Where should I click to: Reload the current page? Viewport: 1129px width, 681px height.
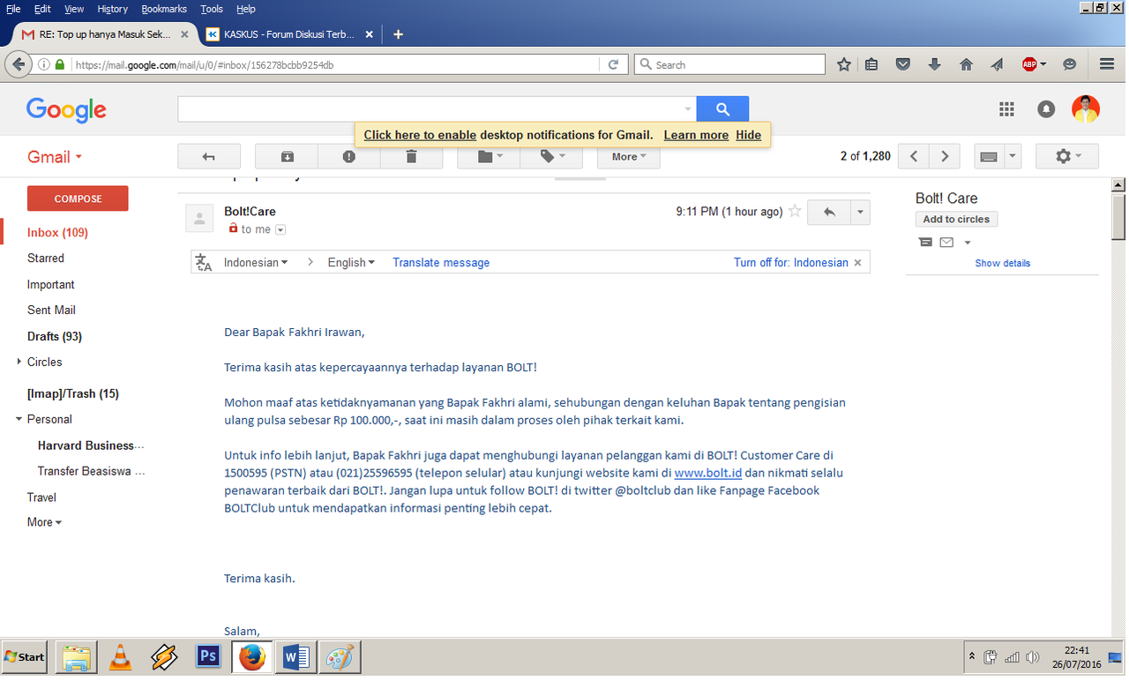[x=613, y=64]
